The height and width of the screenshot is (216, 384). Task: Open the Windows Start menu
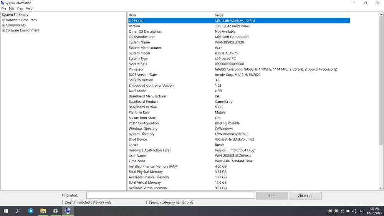[6, 211]
